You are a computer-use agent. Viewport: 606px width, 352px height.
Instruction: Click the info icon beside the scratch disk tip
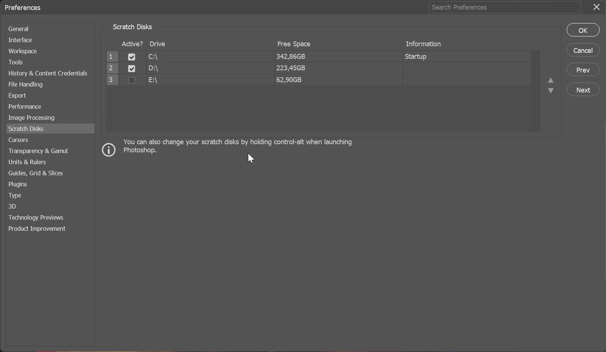(109, 150)
